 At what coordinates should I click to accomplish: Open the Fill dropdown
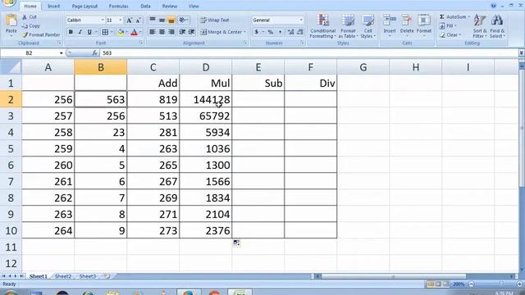tap(448, 25)
